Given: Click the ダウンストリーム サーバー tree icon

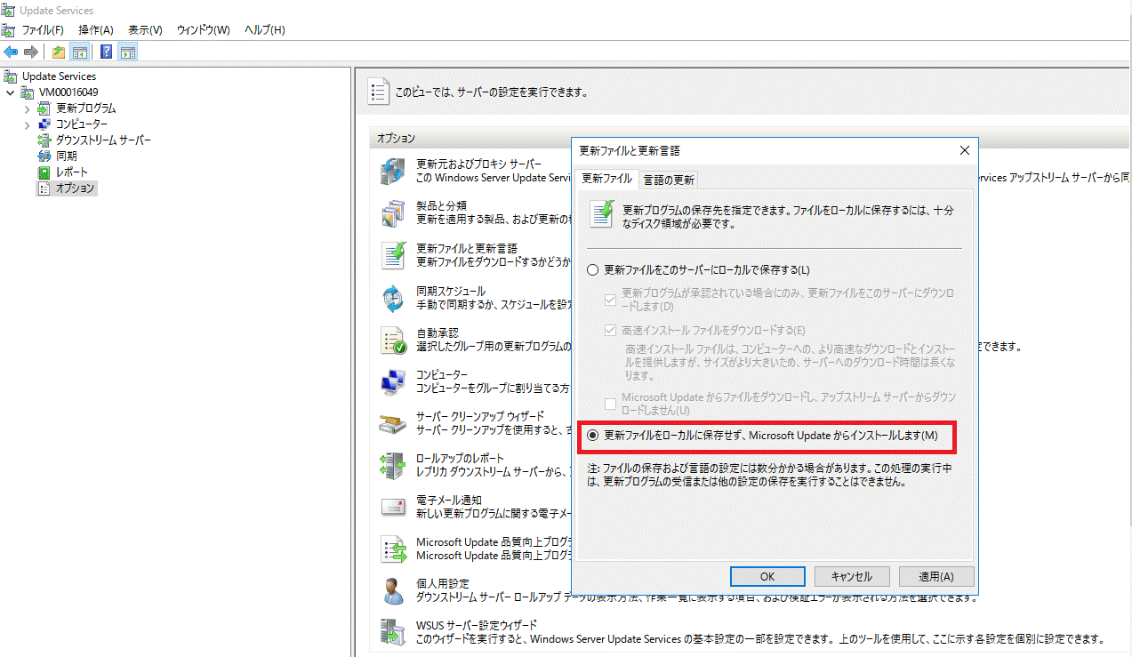Looking at the screenshot, I should (x=44, y=140).
